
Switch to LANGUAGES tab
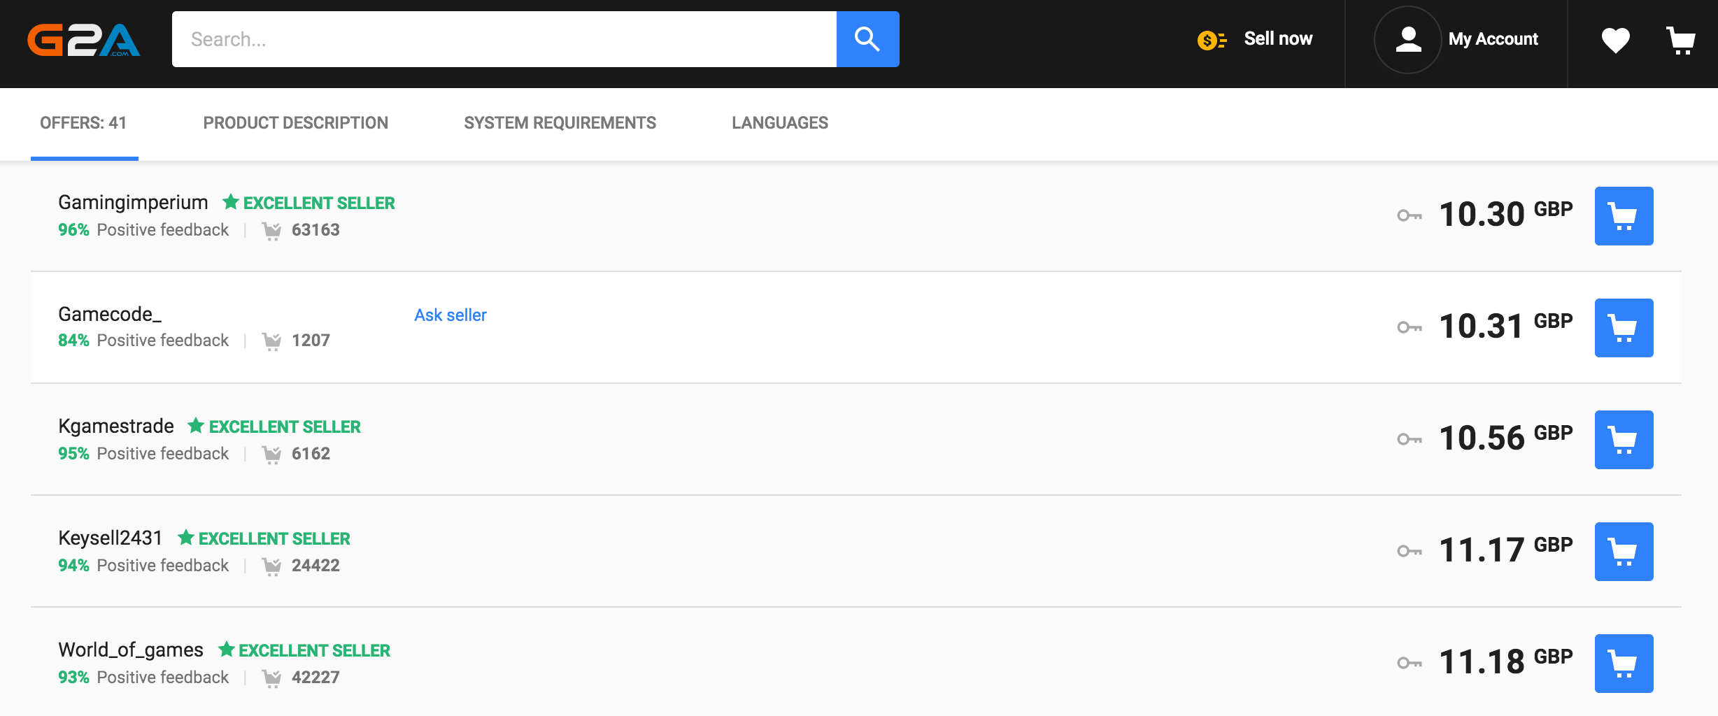(780, 123)
